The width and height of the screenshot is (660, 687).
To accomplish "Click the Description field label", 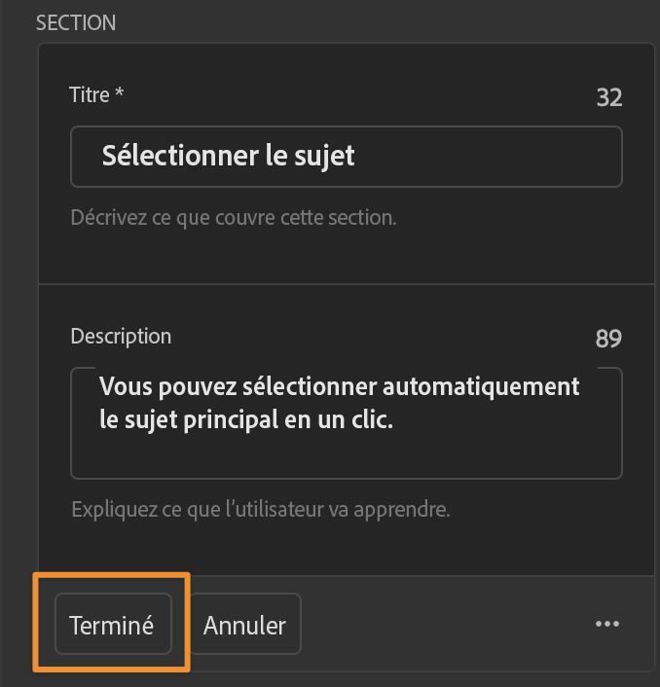I will pos(121,337).
